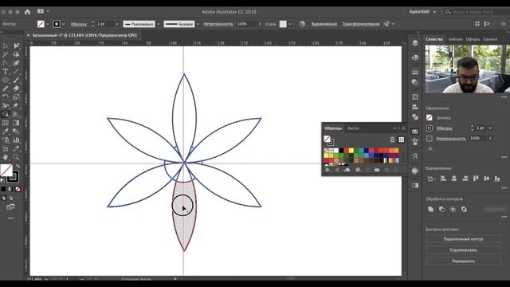Click the Intersect pathfinder icon

(453, 209)
